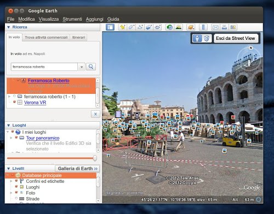Switch to Trova attività commerciali tab
274x214 pixels.
tap(46, 38)
